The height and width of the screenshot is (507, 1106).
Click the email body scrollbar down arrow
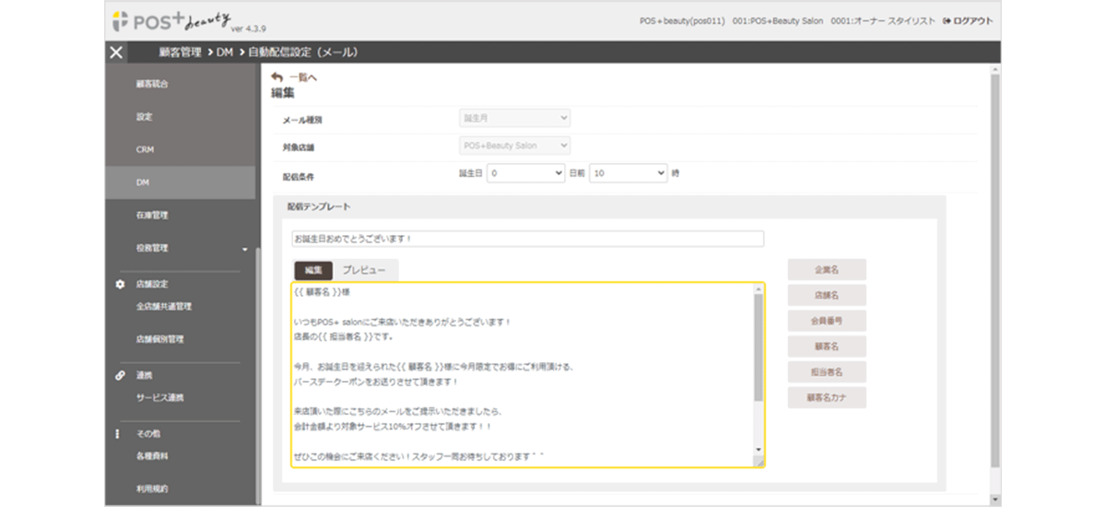point(759,450)
